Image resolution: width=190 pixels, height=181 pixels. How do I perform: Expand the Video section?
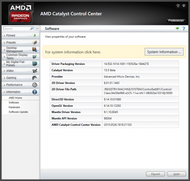[20, 71]
